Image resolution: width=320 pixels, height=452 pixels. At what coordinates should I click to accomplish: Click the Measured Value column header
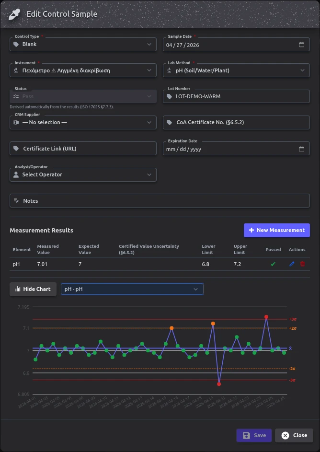(x=48, y=249)
